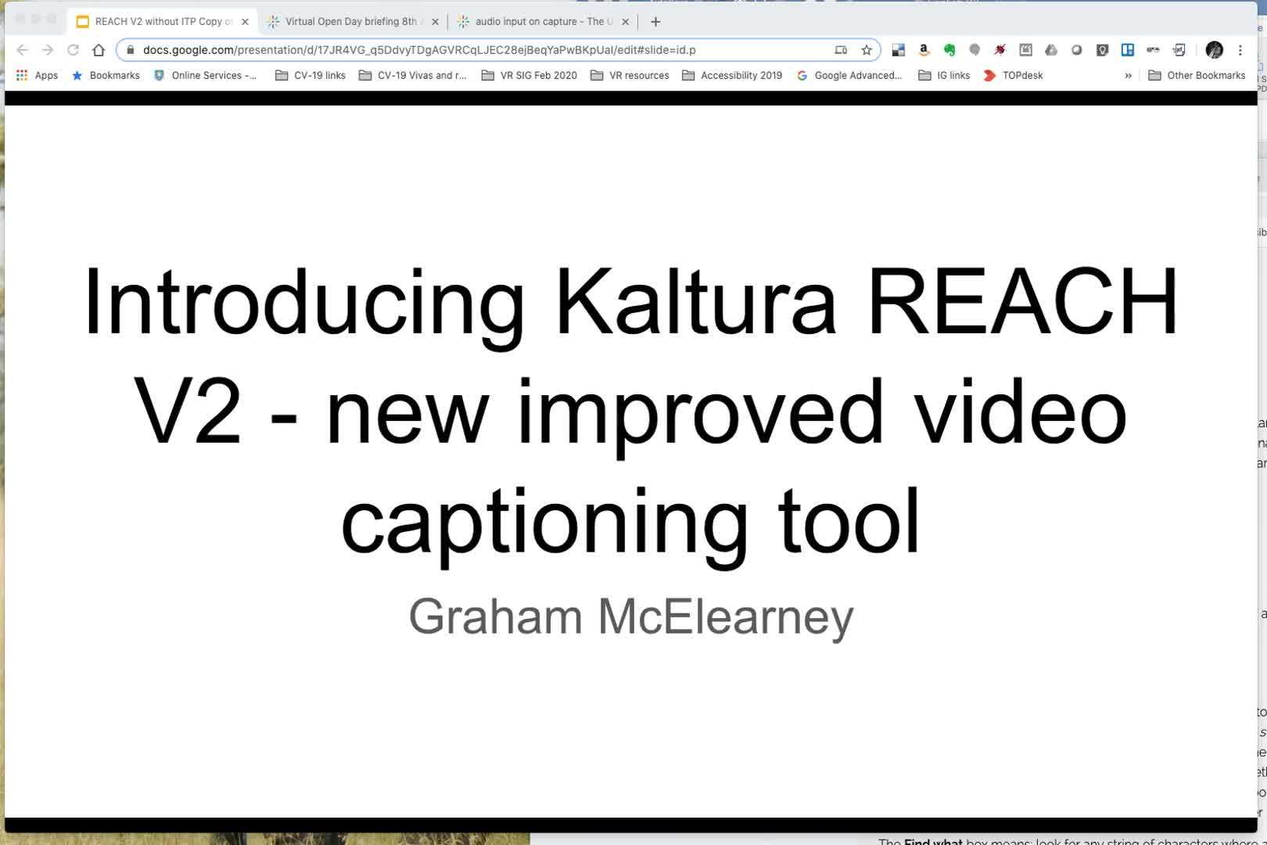Show hidden bookmarks with double chevron
The width and height of the screenshot is (1267, 845).
coord(1128,76)
